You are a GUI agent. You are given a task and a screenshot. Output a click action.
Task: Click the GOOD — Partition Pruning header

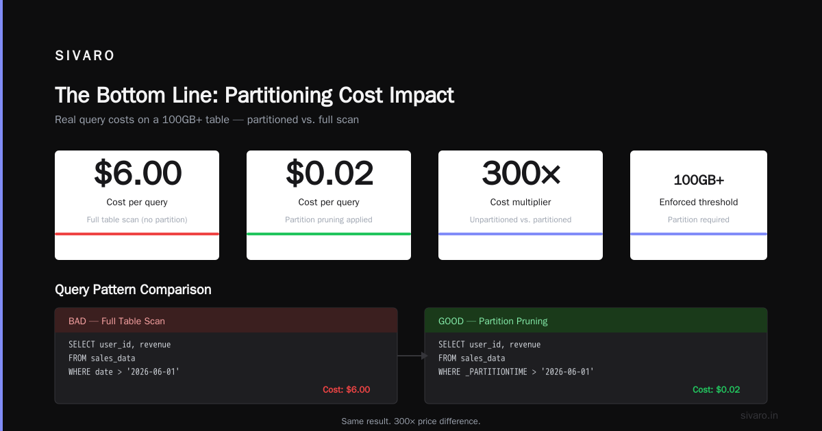(x=596, y=320)
